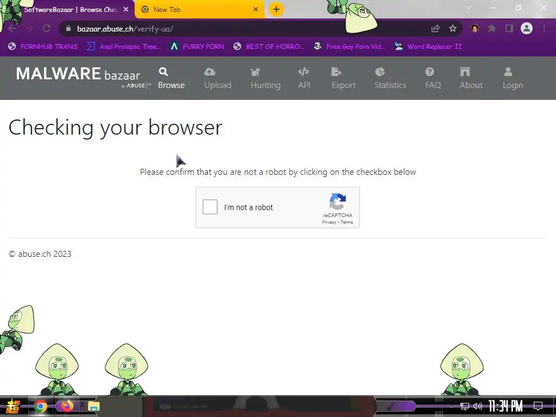
Task: Click the API code brackets icon
Action: (x=304, y=72)
